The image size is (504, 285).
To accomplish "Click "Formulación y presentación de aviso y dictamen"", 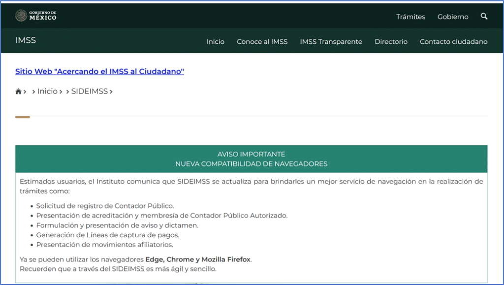I will tap(117, 225).
